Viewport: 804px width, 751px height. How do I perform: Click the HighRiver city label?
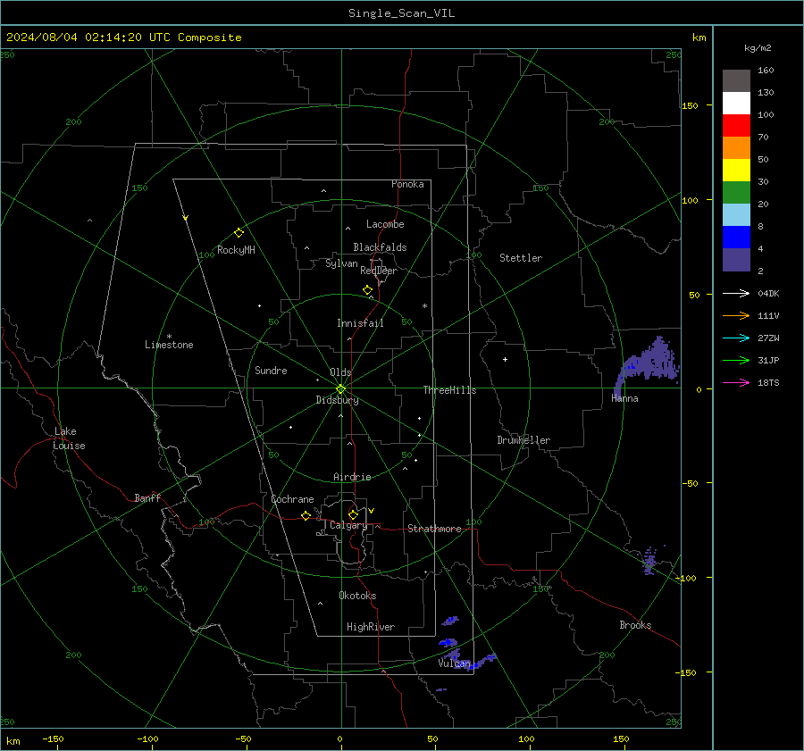point(371,627)
